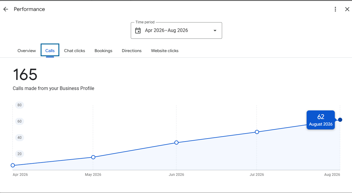Select the May 2026 data point on chart
This screenshot has width=352, height=193.
93,157
